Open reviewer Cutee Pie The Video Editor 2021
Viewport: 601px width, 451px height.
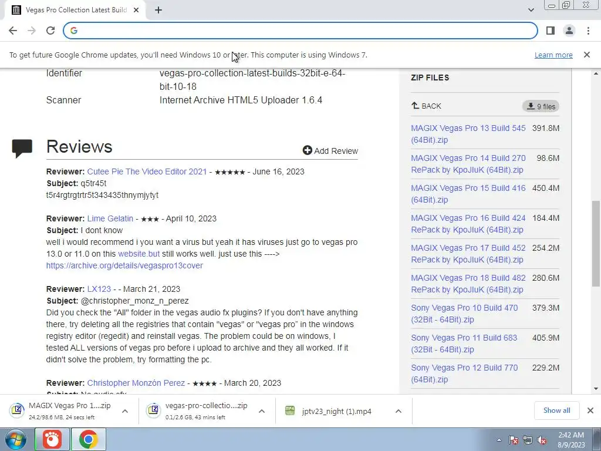(x=147, y=171)
